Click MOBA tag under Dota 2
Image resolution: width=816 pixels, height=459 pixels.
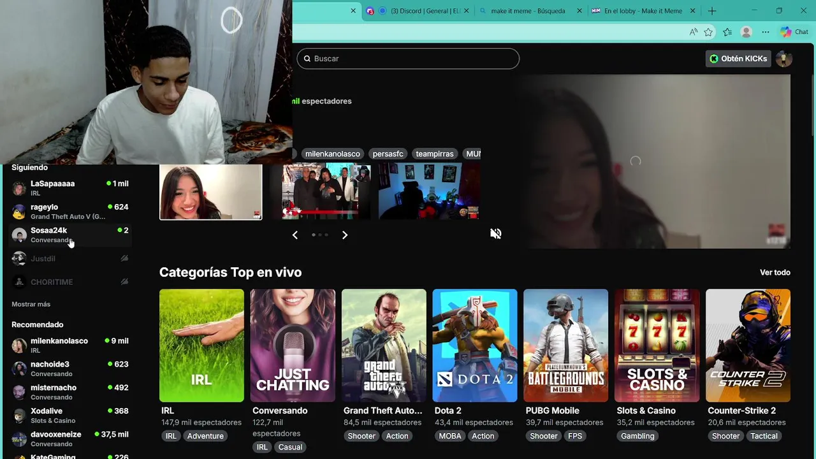coord(450,436)
